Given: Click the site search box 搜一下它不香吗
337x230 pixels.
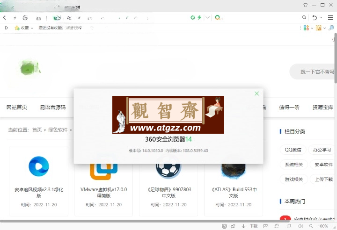Looking at the screenshot, I should pyautogui.click(x=313, y=72).
